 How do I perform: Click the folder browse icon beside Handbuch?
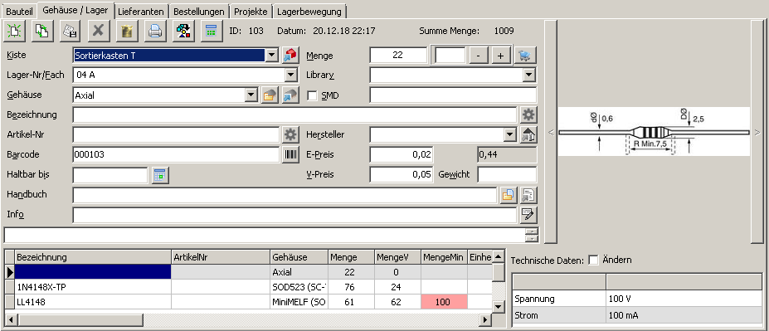(x=508, y=195)
